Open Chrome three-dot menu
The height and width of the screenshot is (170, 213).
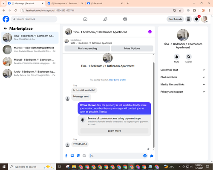pyautogui.click(x=209, y=11)
